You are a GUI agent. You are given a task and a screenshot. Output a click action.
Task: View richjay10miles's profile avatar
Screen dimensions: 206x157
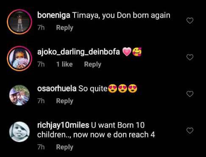(19, 132)
